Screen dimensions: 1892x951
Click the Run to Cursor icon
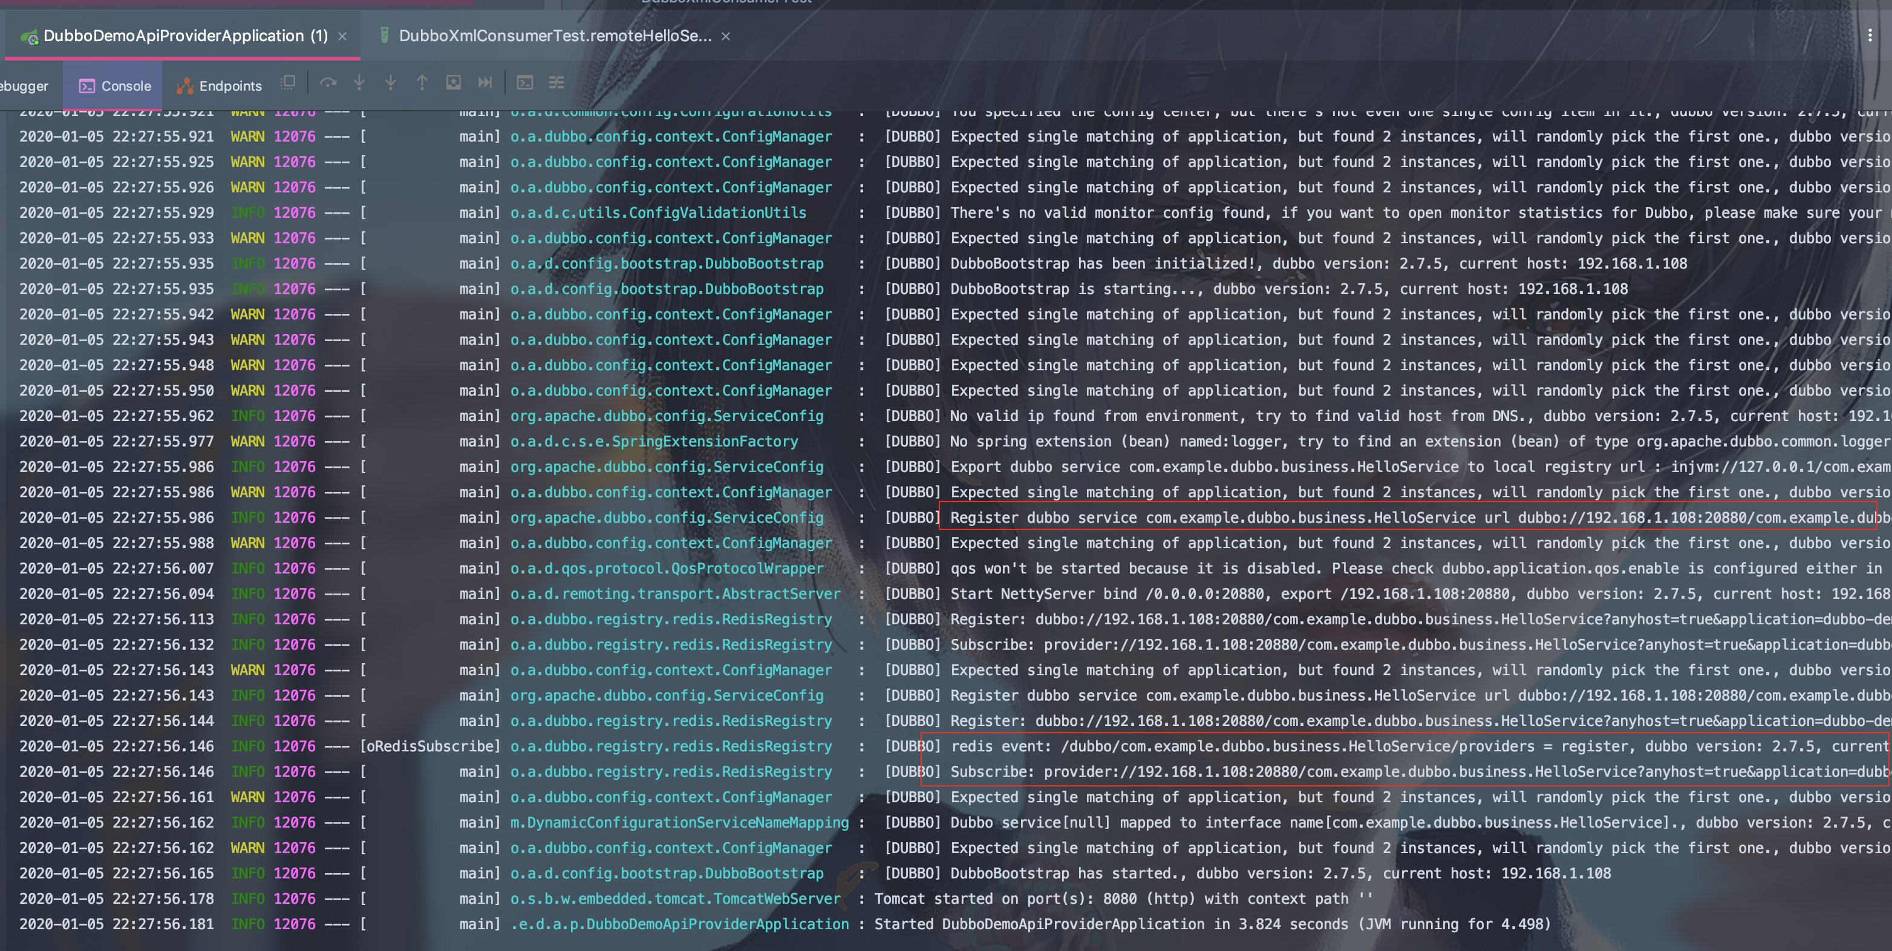(x=484, y=83)
